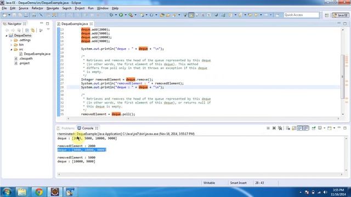Viewport: 351px width, 197px height.
Task: Click the Pin Console icon
Action: (314, 128)
